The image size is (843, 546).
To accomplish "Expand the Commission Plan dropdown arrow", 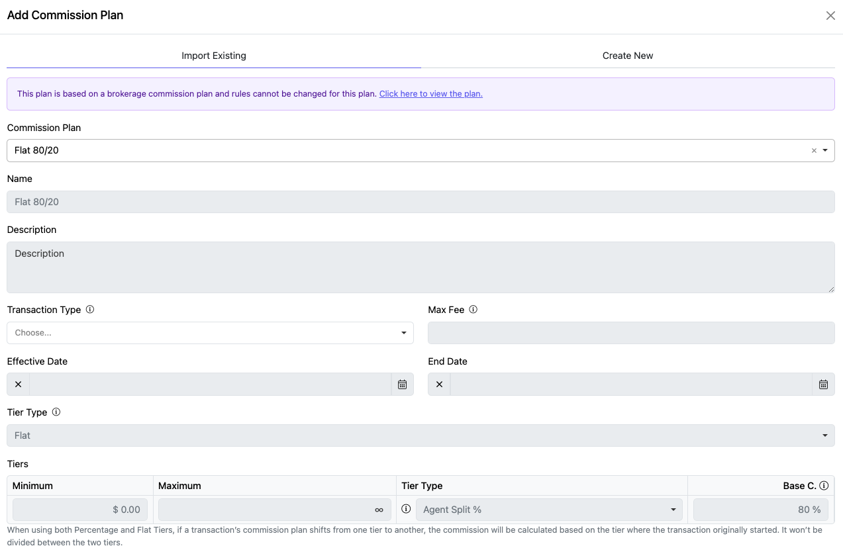I will coord(825,150).
